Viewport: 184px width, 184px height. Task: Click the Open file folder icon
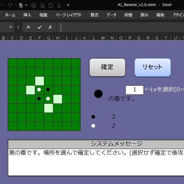pyautogui.click(x=51, y=5)
